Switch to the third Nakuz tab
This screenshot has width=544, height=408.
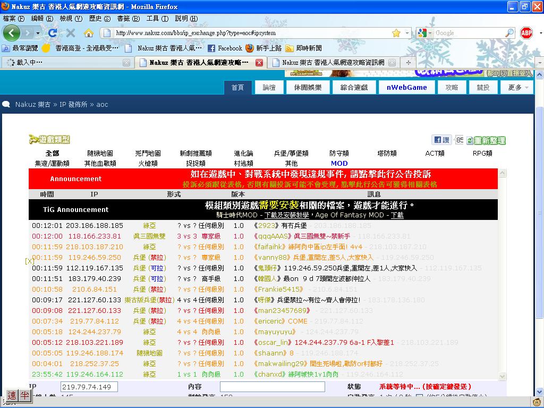[333, 63]
